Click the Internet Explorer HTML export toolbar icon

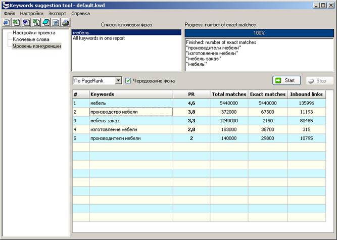pyautogui.click(x=6, y=22)
